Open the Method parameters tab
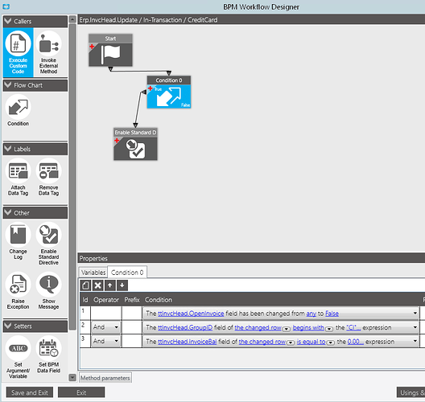This screenshot has width=425, height=402. (x=105, y=378)
